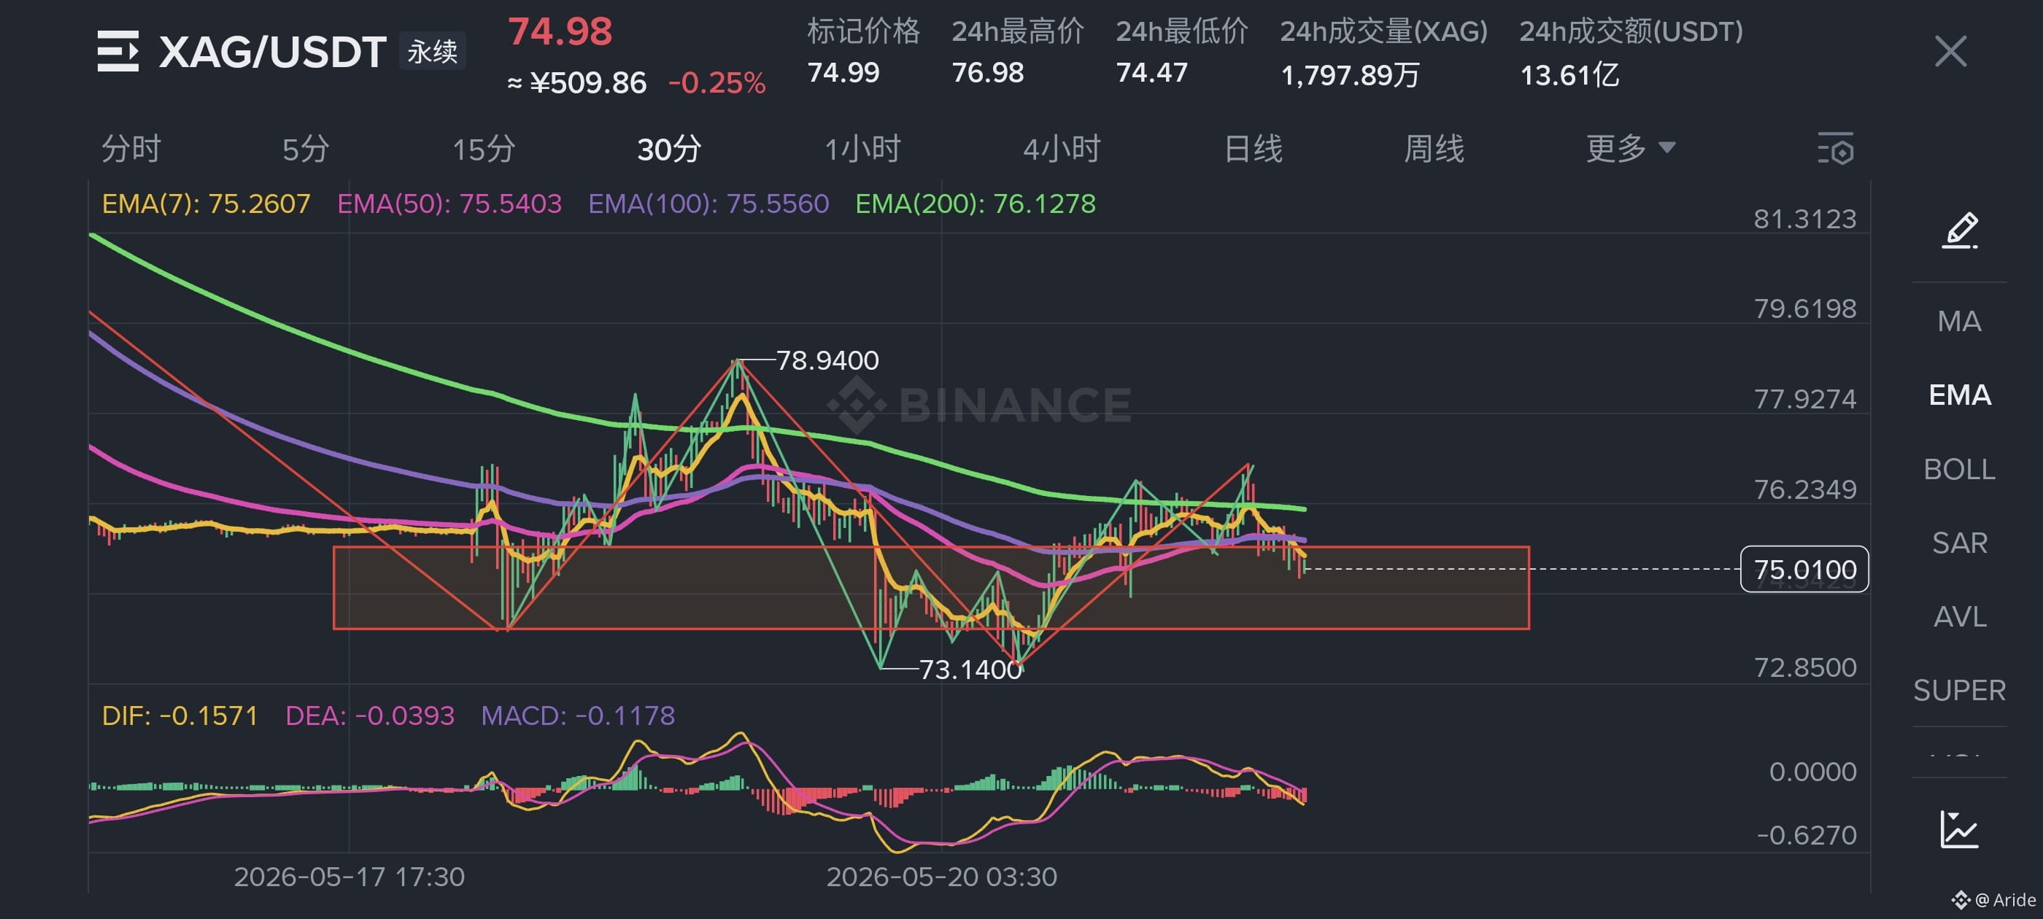The width and height of the screenshot is (2043, 919).
Task: Toggle the BOLL indicator
Action: click(1960, 470)
